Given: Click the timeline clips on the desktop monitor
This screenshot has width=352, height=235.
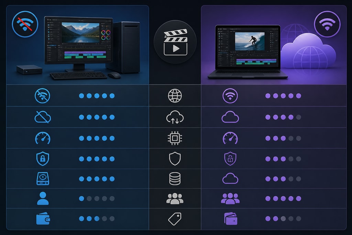Looking at the screenshot, I should coord(85,55).
